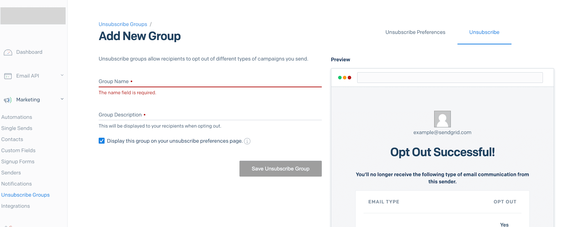Image resolution: width=566 pixels, height=227 pixels.
Task: Click the red dot in preview window
Action: click(350, 78)
